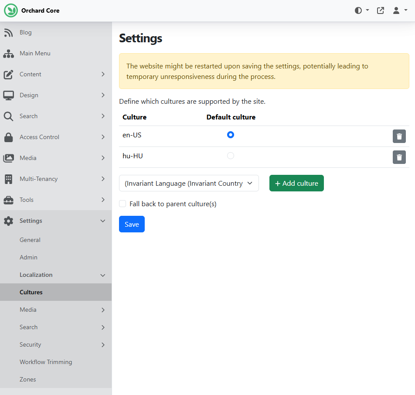Image resolution: width=415 pixels, height=395 pixels.
Task: Expand the Tools menu chevron
Action: (103, 200)
